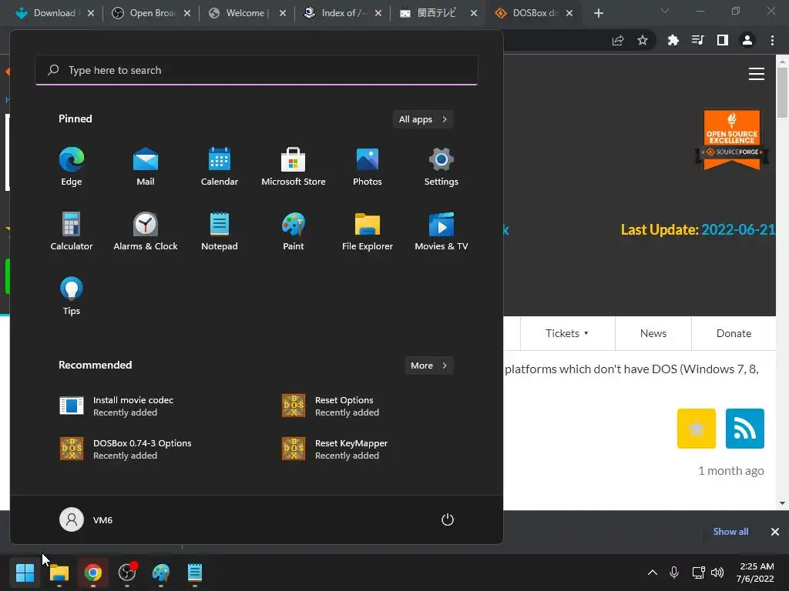
Task: Open the Calculator app
Action: (x=72, y=231)
